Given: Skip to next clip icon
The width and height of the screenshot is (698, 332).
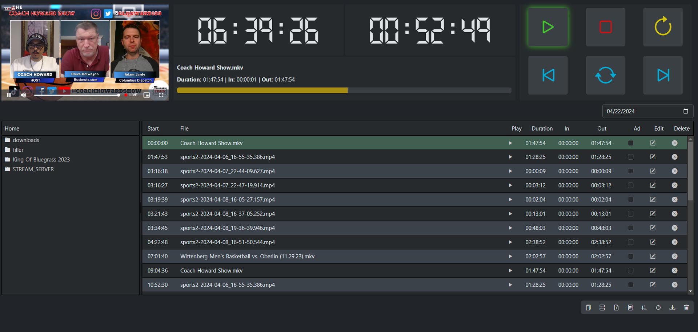Looking at the screenshot, I should [662, 75].
